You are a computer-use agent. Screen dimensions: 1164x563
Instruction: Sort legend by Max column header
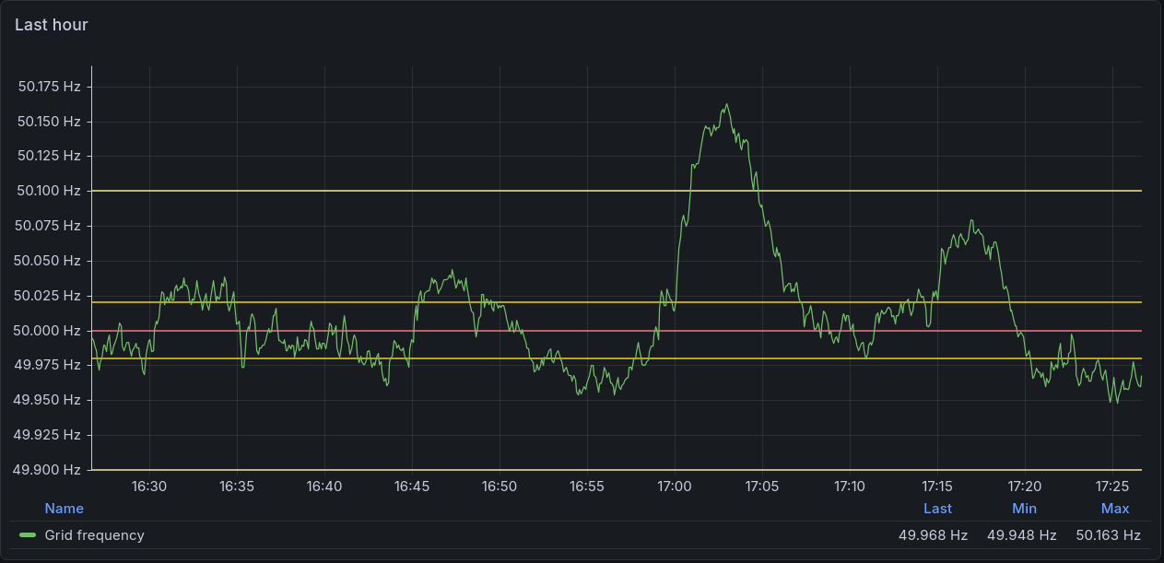pyautogui.click(x=1114, y=509)
